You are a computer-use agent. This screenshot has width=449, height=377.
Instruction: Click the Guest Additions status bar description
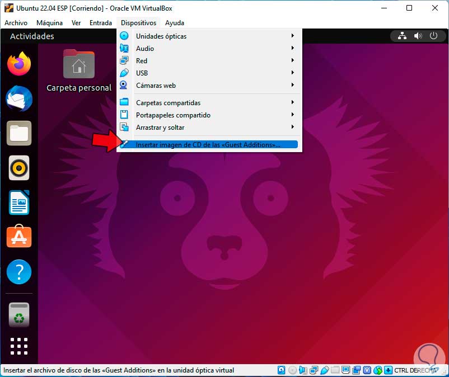(x=119, y=370)
